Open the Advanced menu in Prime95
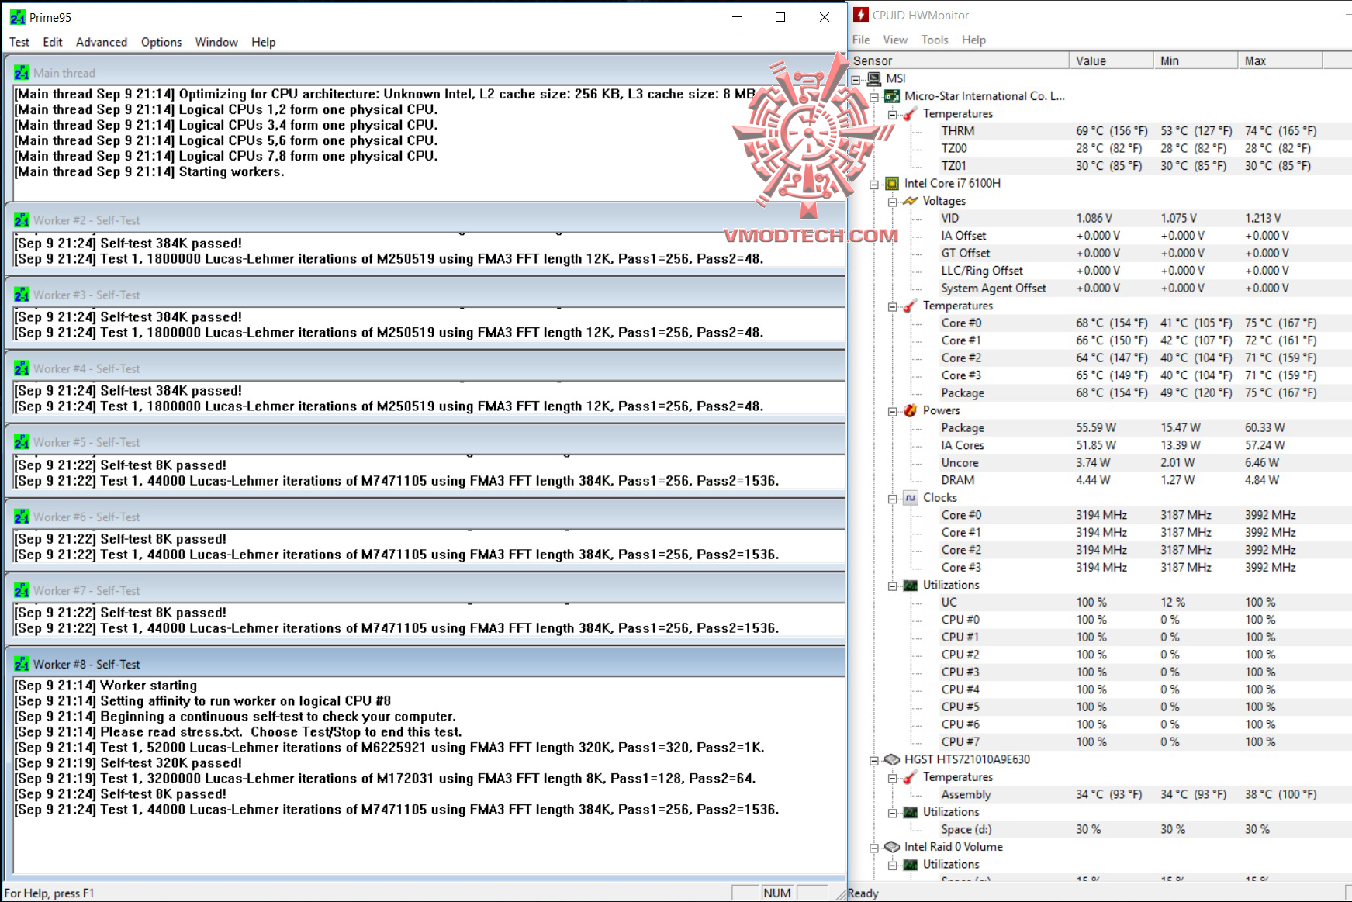Image resolution: width=1352 pixels, height=902 pixels. (x=102, y=42)
